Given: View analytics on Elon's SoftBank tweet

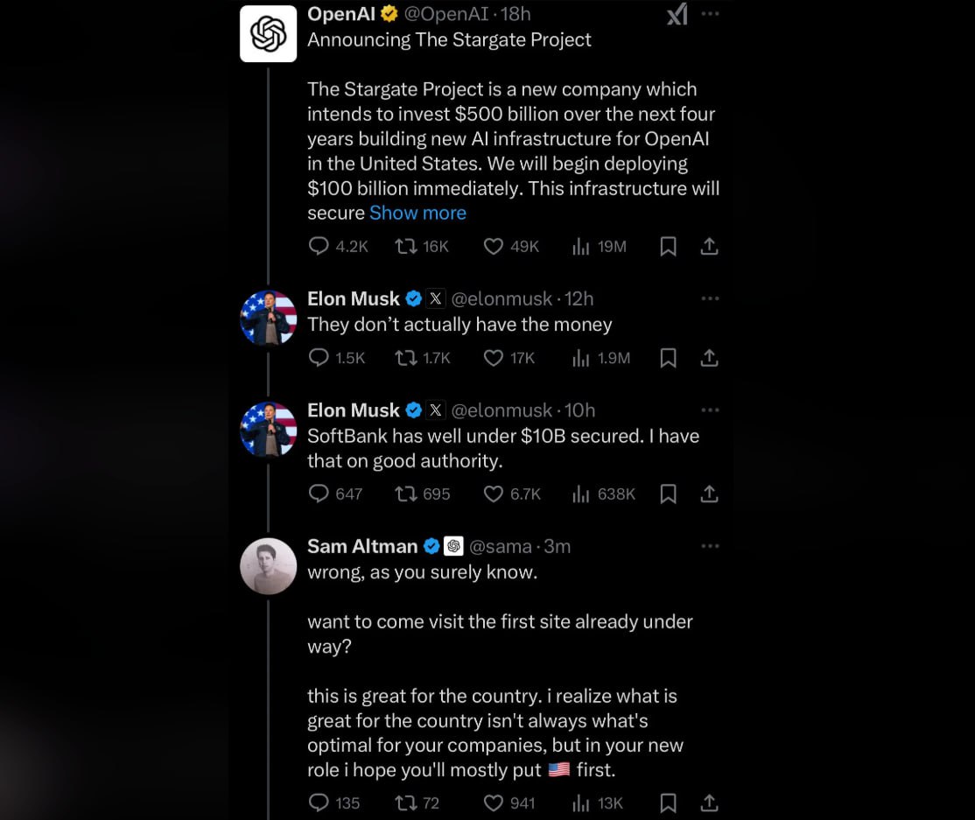Looking at the screenshot, I should coord(580,494).
